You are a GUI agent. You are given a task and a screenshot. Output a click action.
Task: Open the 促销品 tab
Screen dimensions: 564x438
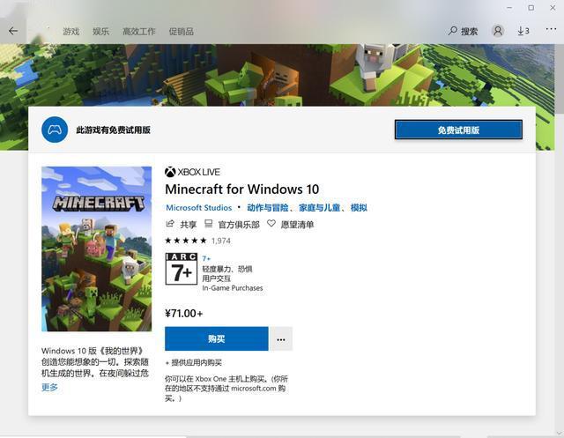(x=182, y=32)
